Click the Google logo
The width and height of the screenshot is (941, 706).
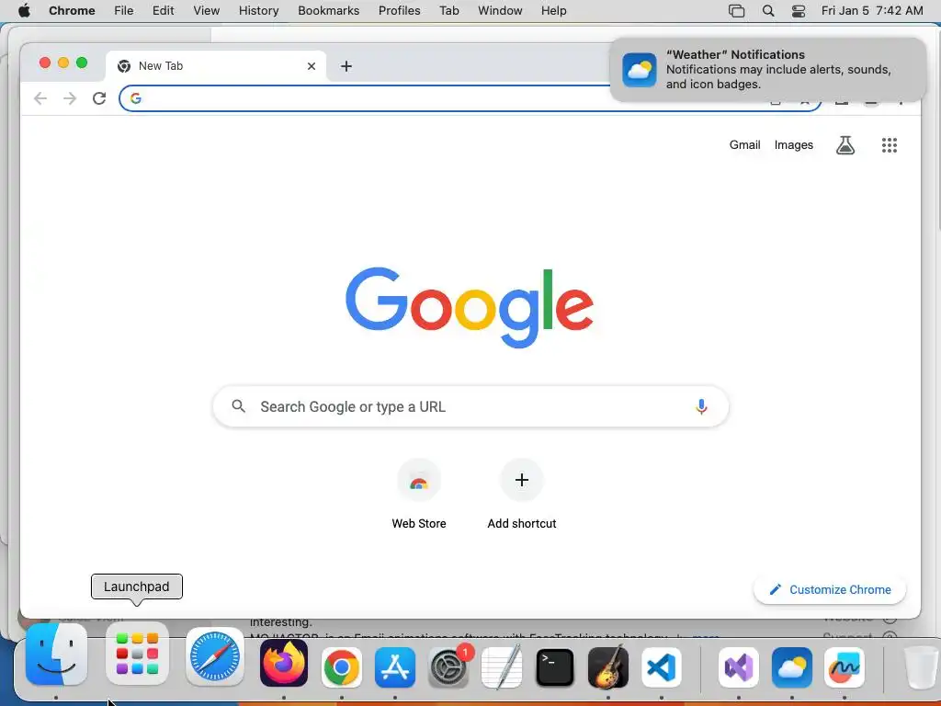470,307
